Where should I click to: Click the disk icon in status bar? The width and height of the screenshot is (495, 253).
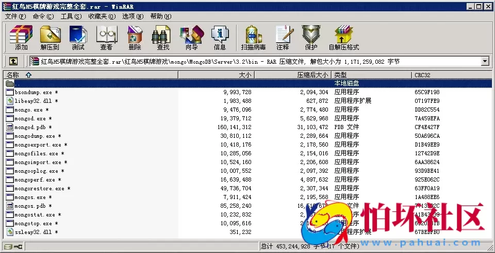click(8, 246)
